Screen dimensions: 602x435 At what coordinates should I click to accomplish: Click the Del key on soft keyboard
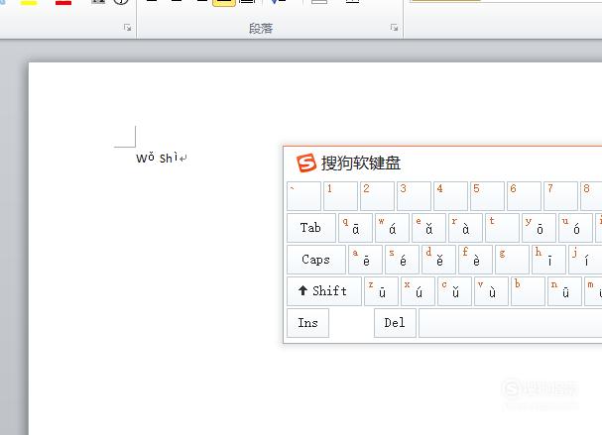(395, 323)
